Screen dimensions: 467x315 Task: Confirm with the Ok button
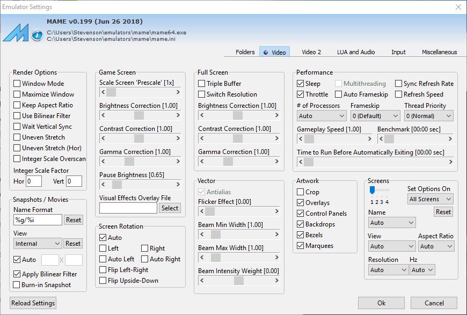click(x=381, y=303)
